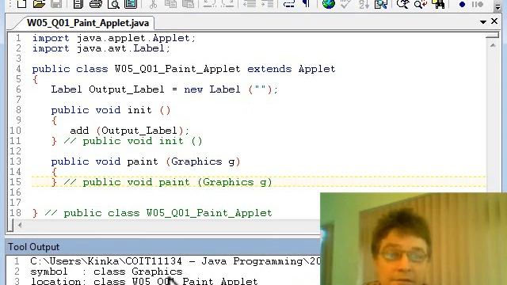
Task: Click 'public void paint (Graphics g)' line 13
Action: (x=146, y=161)
